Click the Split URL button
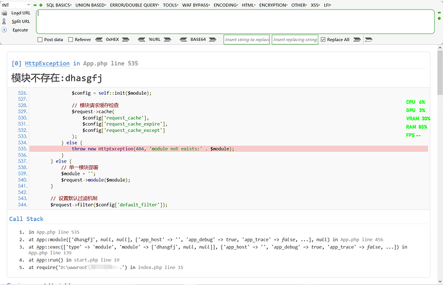Image resolution: width=443 pixels, height=285 pixels. pyautogui.click(x=21, y=21)
